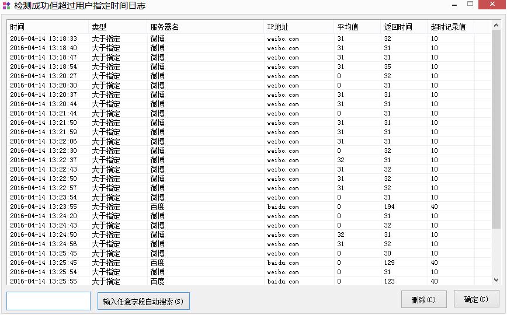
Task: Select row with time 13:23:54
Action: click(x=249, y=197)
